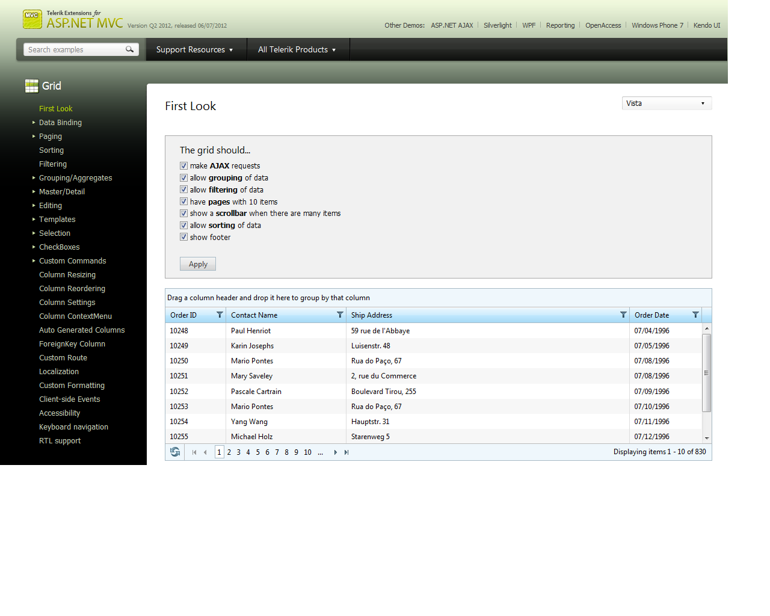Expand the Master/Detail tree arrow
770x616 pixels.
point(34,191)
